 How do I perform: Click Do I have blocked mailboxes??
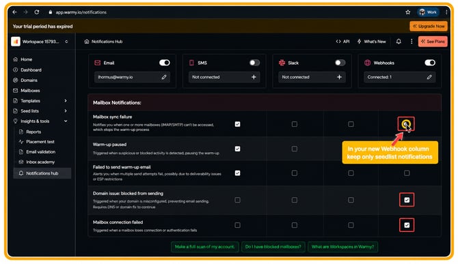[x=273, y=247]
